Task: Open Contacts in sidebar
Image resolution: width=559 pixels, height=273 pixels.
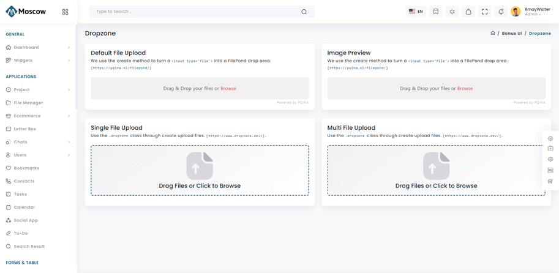Action: point(24,181)
